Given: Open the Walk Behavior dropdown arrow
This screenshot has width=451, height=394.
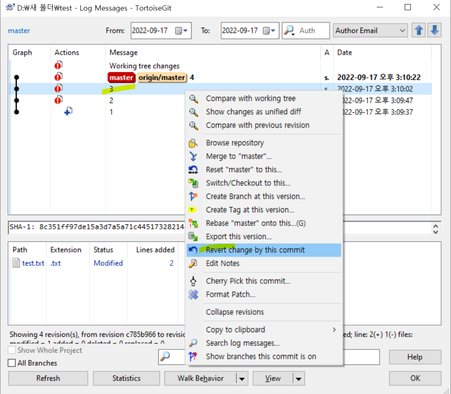Looking at the screenshot, I should click(242, 379).
